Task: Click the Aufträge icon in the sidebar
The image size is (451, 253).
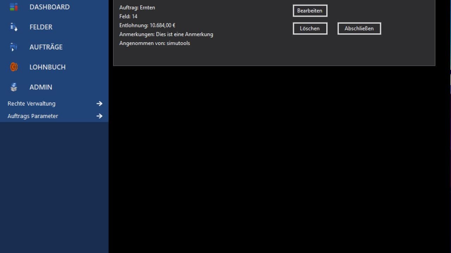Action: pyautogui.click(x=14, y=47)
